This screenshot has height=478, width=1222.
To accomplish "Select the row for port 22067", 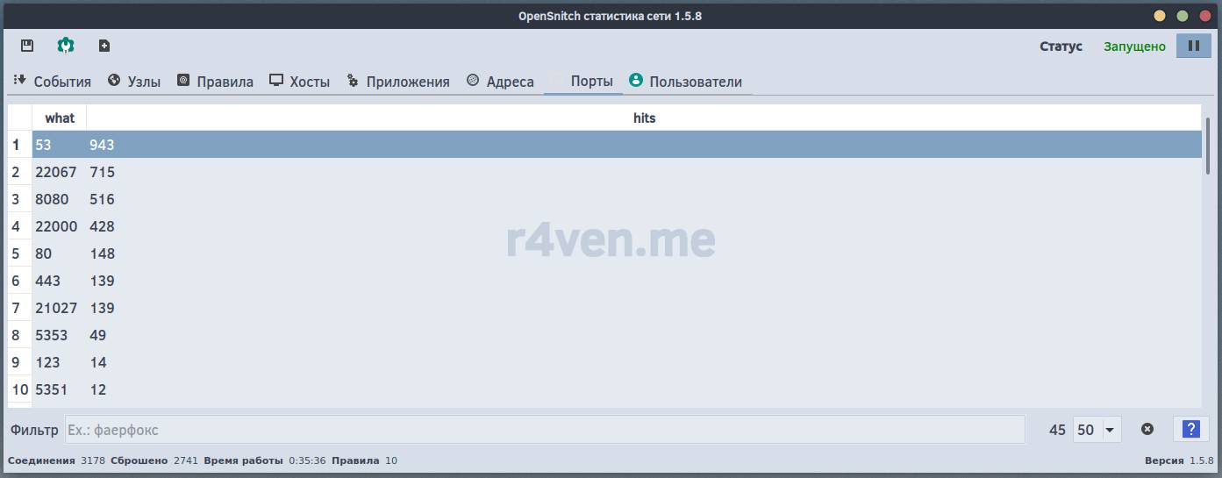I will point(56,172).
